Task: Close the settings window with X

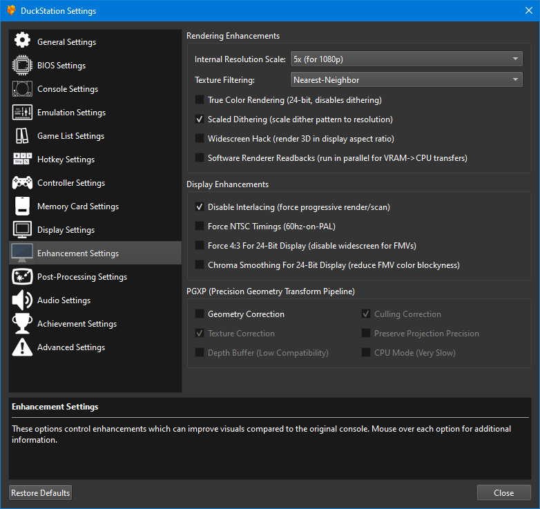Action: coord(529,10)
